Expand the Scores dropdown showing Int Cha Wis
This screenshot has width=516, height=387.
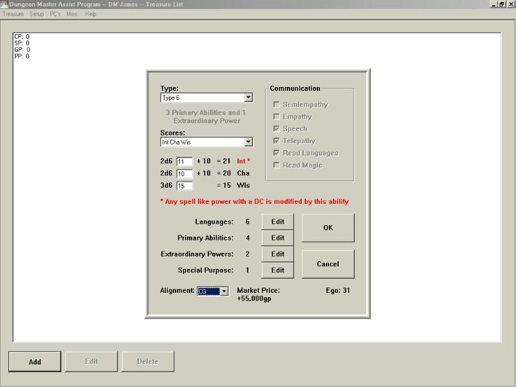(248, 142)
